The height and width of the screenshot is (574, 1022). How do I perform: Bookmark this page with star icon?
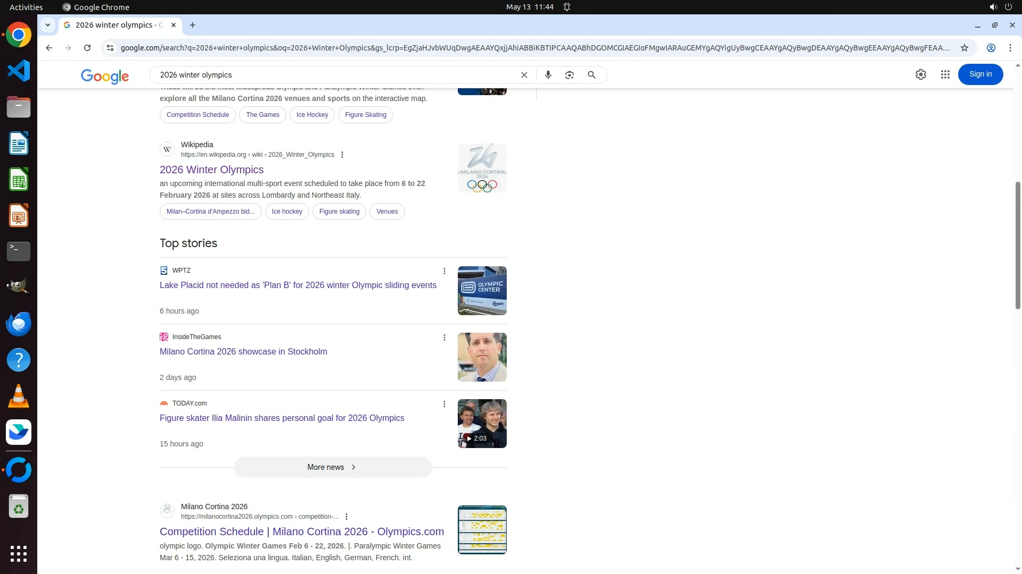pos(964,48)
